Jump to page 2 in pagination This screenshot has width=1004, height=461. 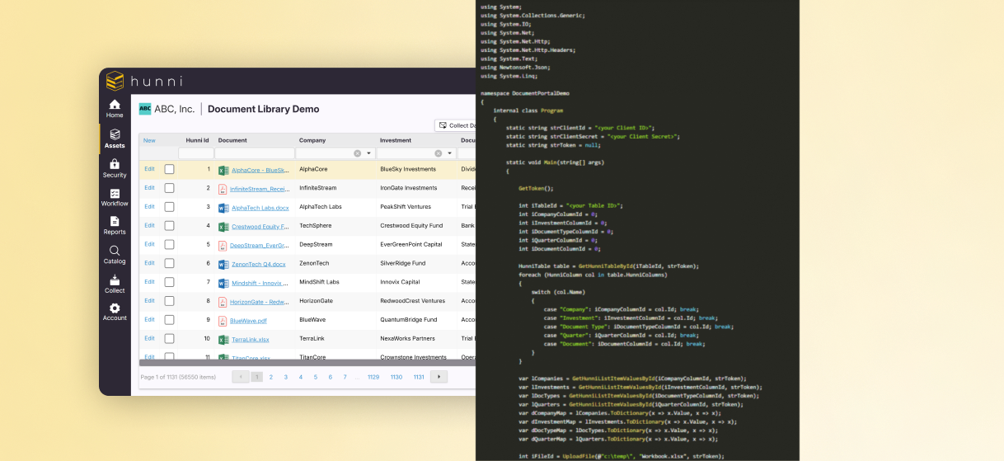(x=271, y=377)
